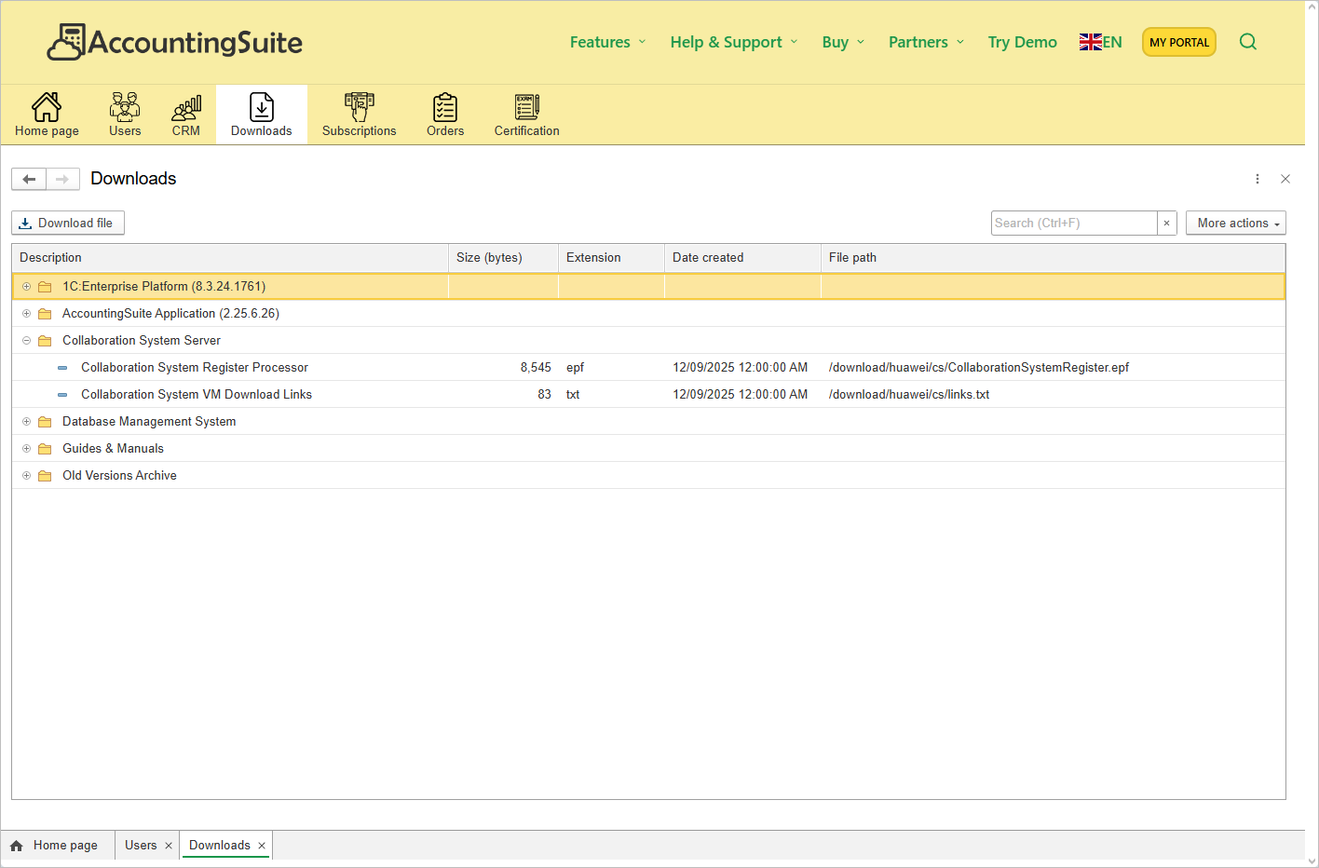Click the 1C:Enterprise Platform folder icon
This screenshot has width=1319, height=868.
[x=45, y=287]
